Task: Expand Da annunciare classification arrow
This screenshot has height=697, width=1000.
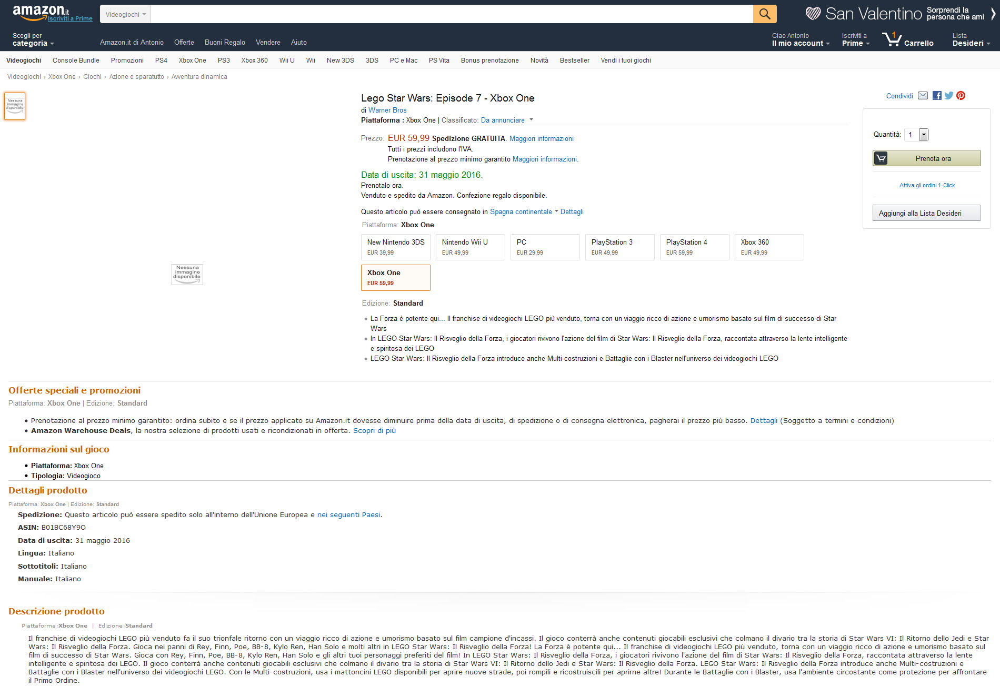Action: click(x=531, y=120)
